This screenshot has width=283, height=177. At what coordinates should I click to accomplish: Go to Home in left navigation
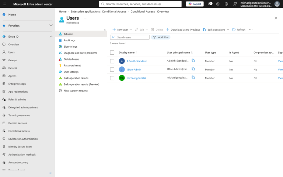(12, 15)
